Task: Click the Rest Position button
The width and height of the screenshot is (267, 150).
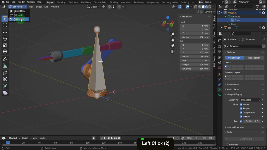Action: click(x=254, y=58)
